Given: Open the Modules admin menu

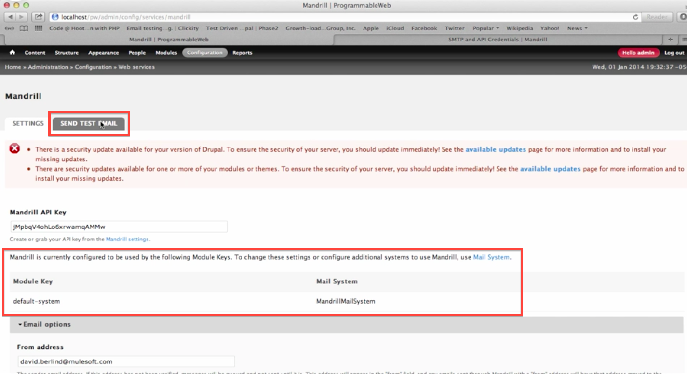Looking at the screenshot, I should tap(166, 53).
